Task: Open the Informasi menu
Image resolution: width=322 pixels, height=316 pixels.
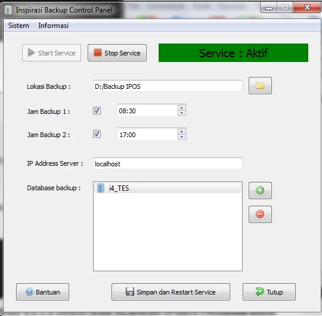Action: coord(54,26)
